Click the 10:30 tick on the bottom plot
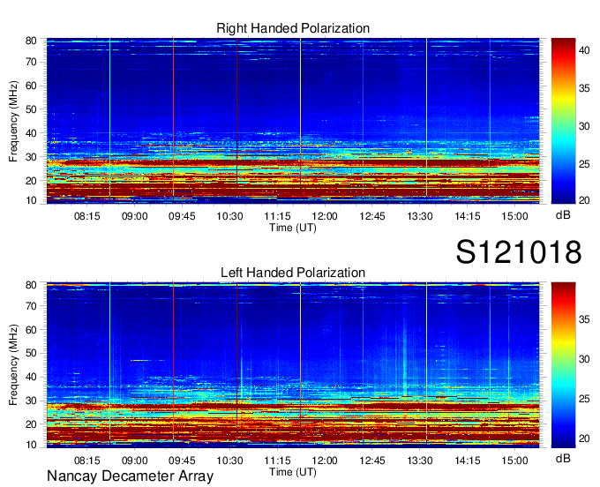This screenshot has width=600, height=487. pyautogui.click(x=229, y=461)
